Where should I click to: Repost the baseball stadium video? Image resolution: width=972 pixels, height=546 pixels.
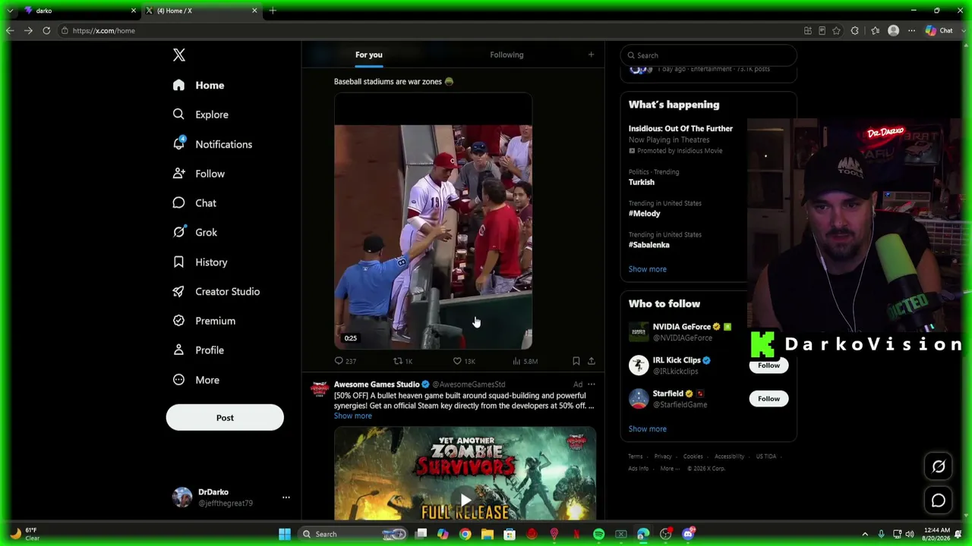pos(402,361)
